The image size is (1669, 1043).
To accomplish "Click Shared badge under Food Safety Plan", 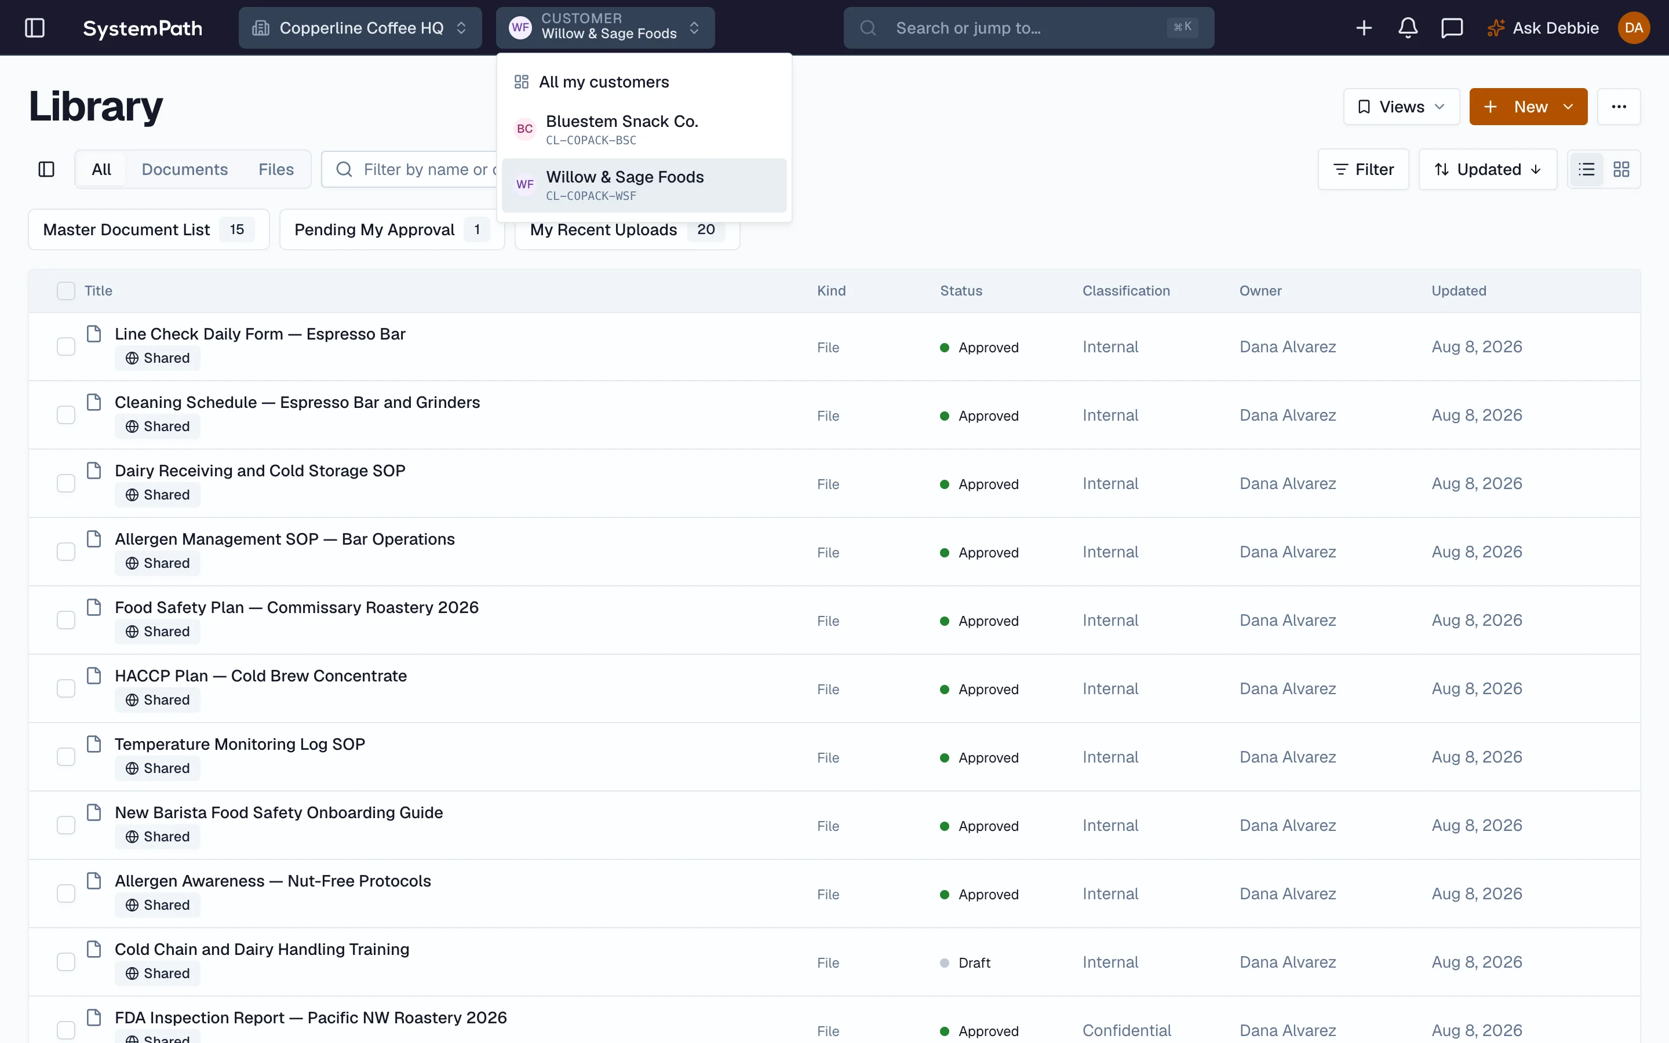I will click(x=157, y=631).
